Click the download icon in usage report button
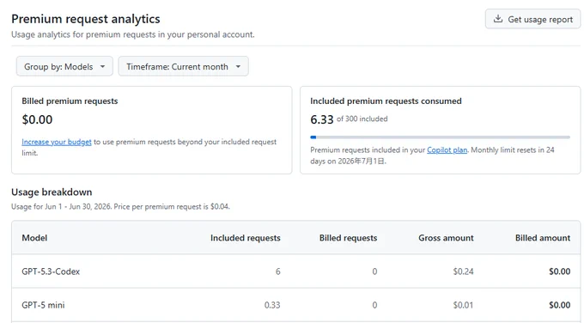 click(x=498, y=19)
